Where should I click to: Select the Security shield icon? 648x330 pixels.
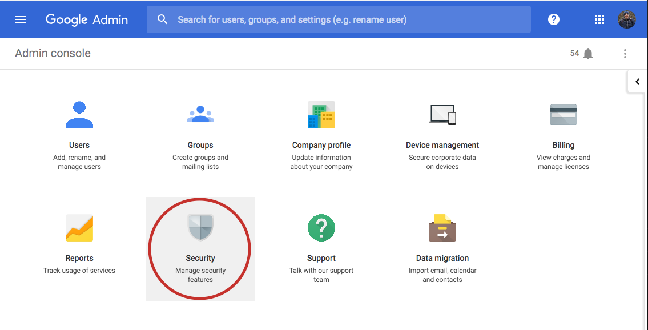point(200,228)
